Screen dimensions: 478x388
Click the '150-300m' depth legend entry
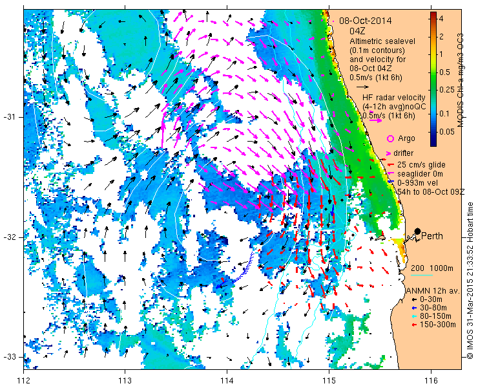click(x=438, y=324)
